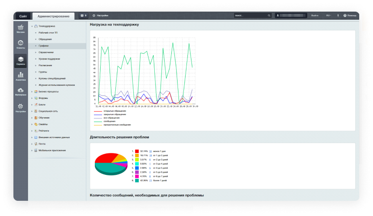Click into the поиск search field
Screen dimensions: 373x216
point(250,16)
